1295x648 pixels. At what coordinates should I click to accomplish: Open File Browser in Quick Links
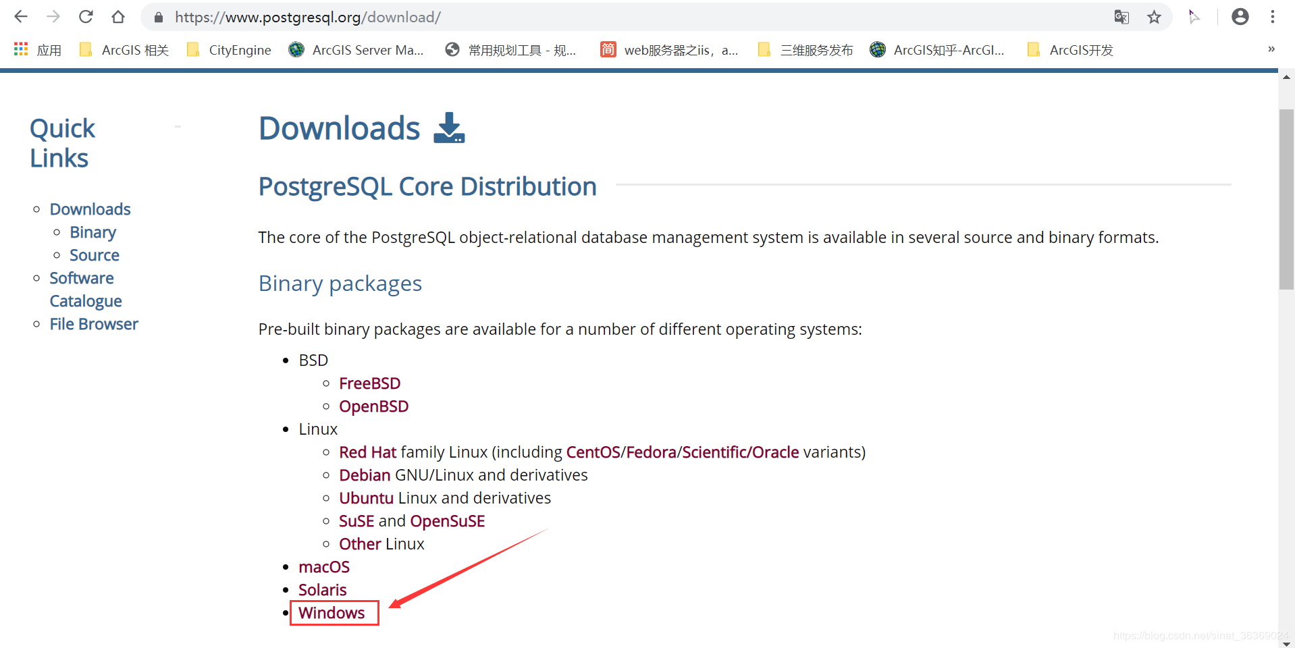point(94,324)
